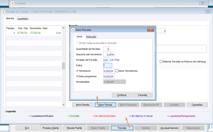
Task: Click the 1º Vencimento date field
Action: pos(109,71)
